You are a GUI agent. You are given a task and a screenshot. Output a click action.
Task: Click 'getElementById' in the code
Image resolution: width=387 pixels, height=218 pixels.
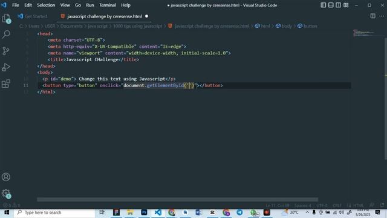(165, 85)
